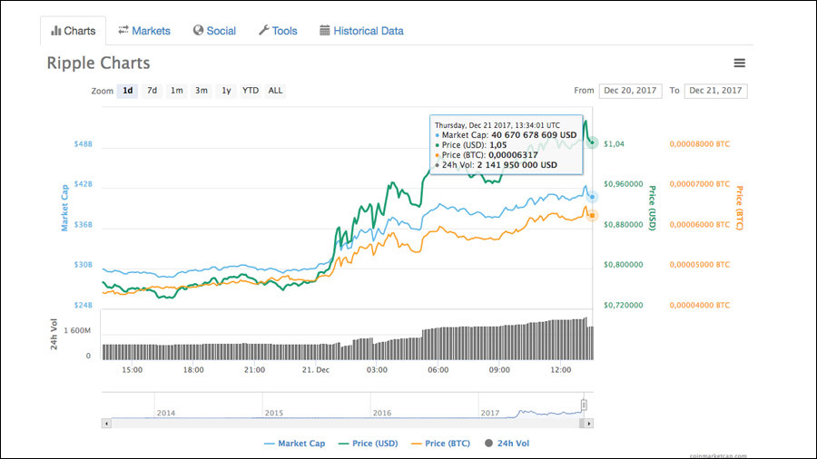Toggle the Price (BTC) series in legend
Viewport: 817px width, 459px height.
[x=441, y=444]
